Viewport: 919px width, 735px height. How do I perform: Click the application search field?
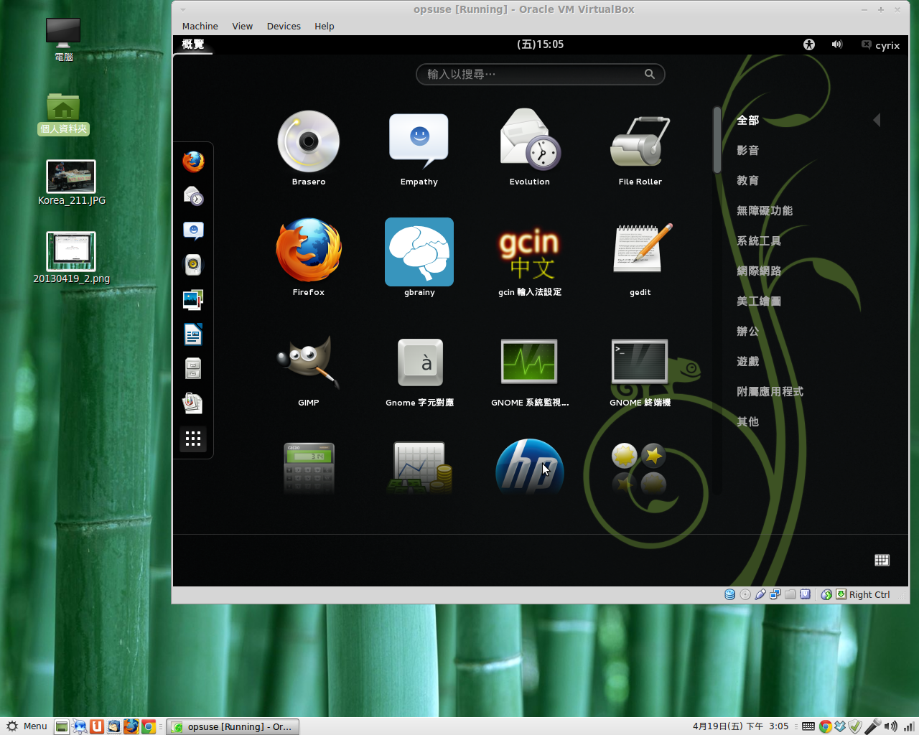[x=541, y=74]
